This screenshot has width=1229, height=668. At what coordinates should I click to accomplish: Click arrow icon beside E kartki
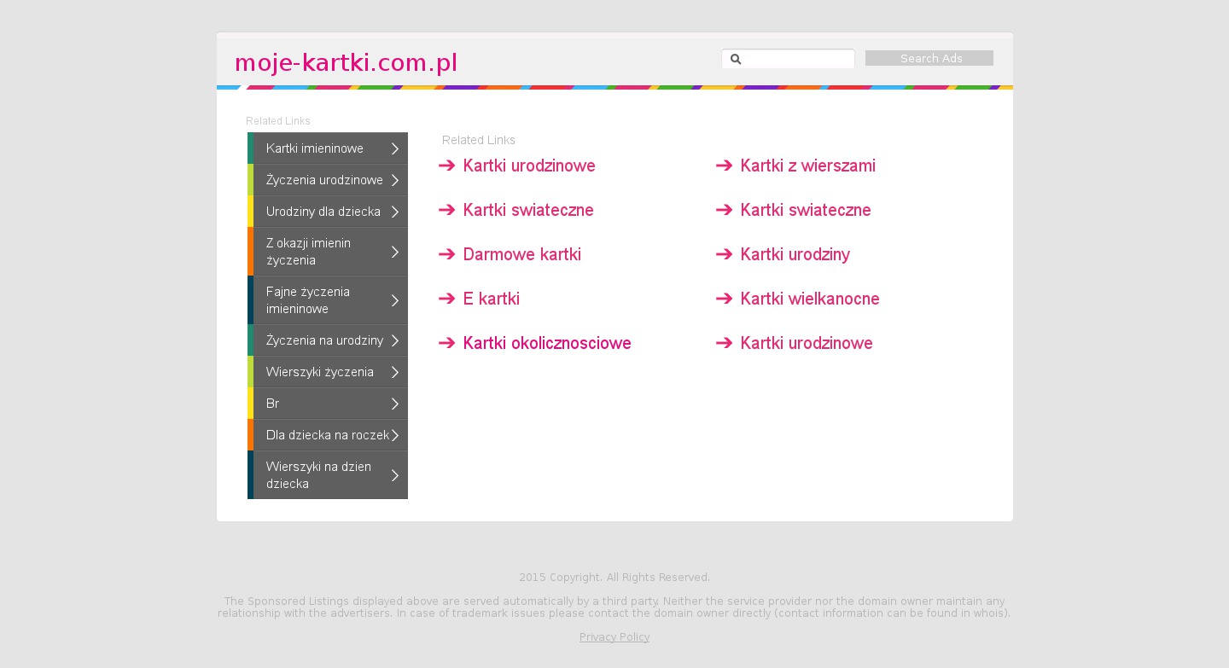point(446,299)
